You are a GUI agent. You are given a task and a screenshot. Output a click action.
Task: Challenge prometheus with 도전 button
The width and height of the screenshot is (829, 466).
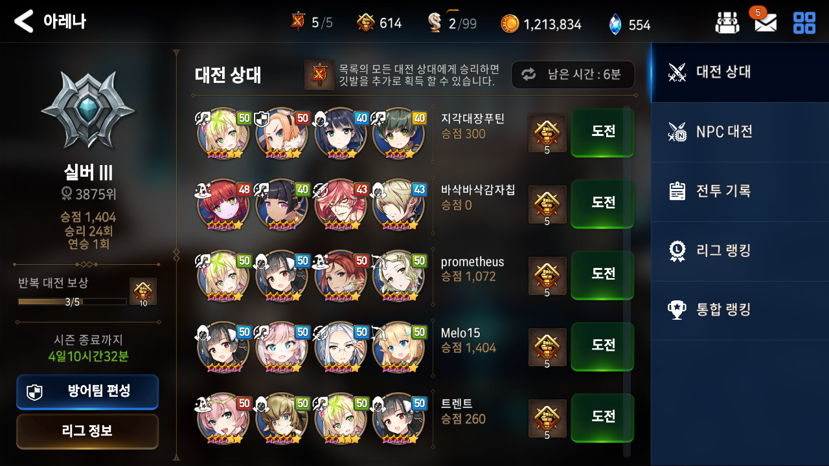click(x=602, y=274)
